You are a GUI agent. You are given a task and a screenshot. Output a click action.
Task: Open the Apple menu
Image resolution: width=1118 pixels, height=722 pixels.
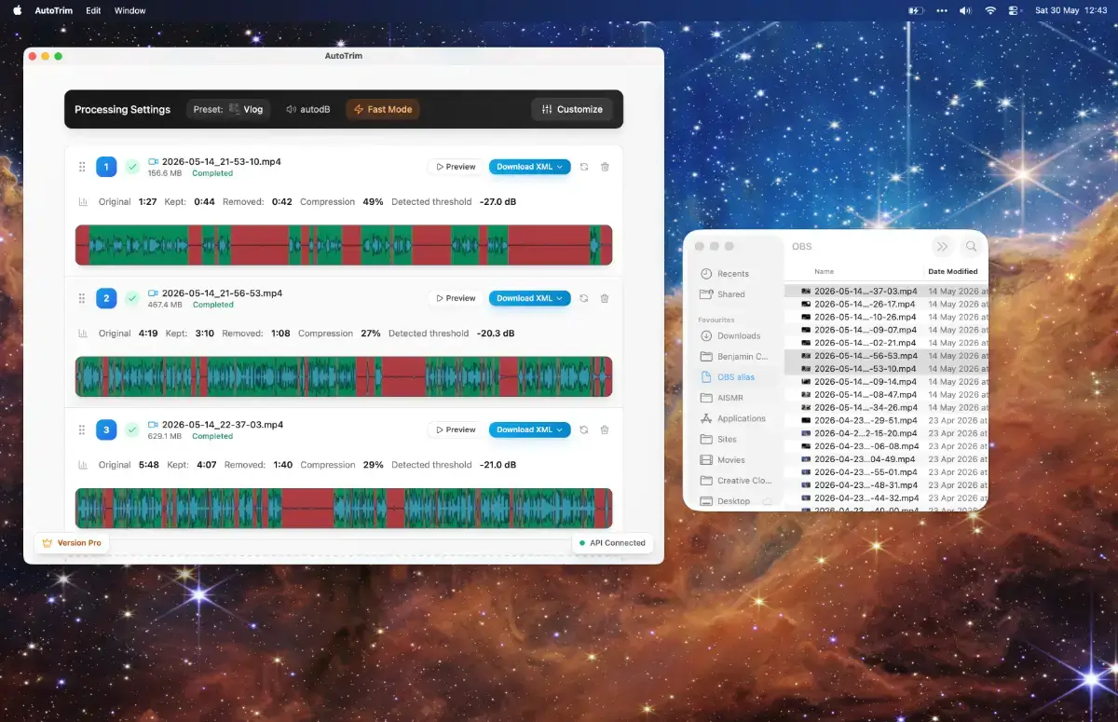pyautogui.click(x=17, y=10)
